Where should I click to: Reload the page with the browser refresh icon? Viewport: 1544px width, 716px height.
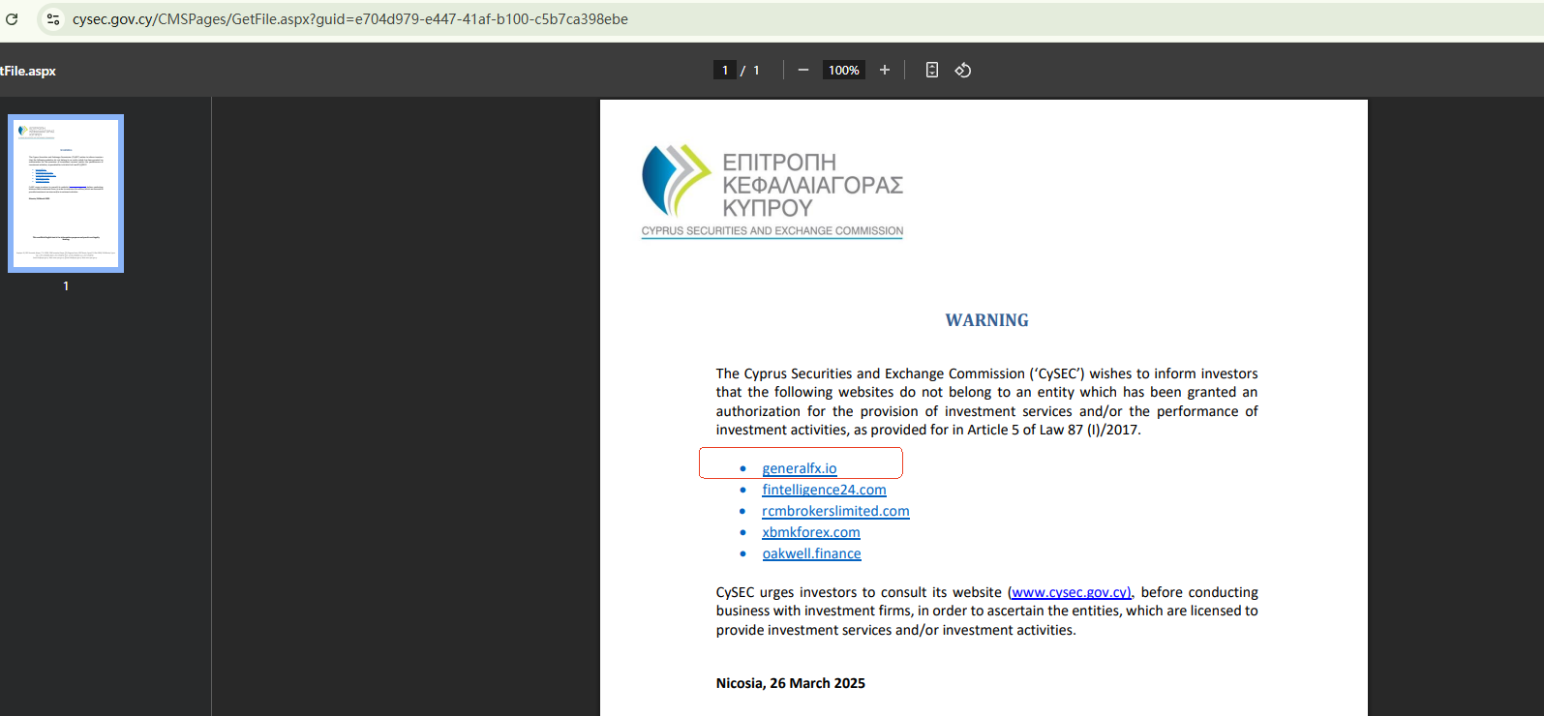(x=13, y=19)
